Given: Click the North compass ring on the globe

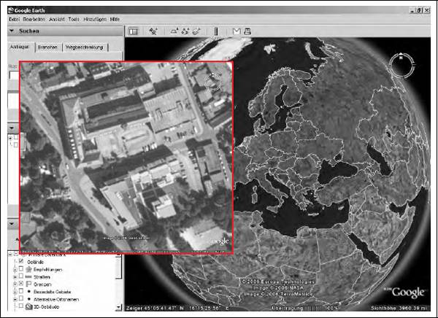Looking at the screenshot, I should [x=401, y=65].
